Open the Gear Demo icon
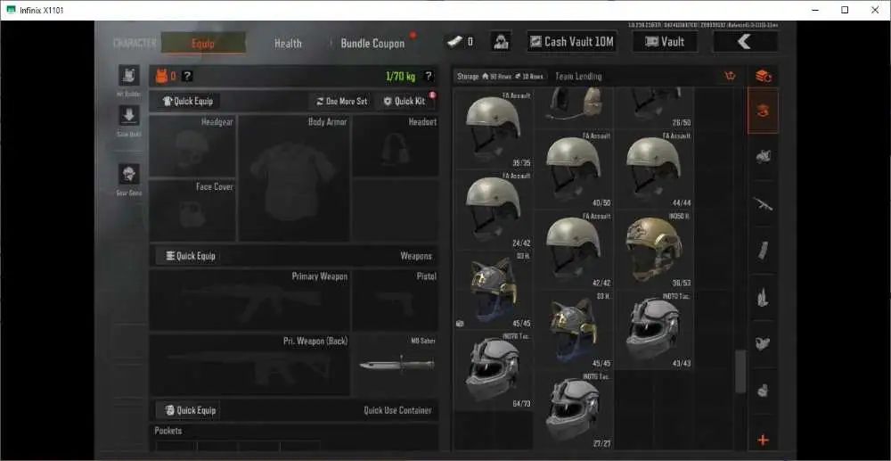The height and width of the screenshot is (461, 891). point(129,174)
